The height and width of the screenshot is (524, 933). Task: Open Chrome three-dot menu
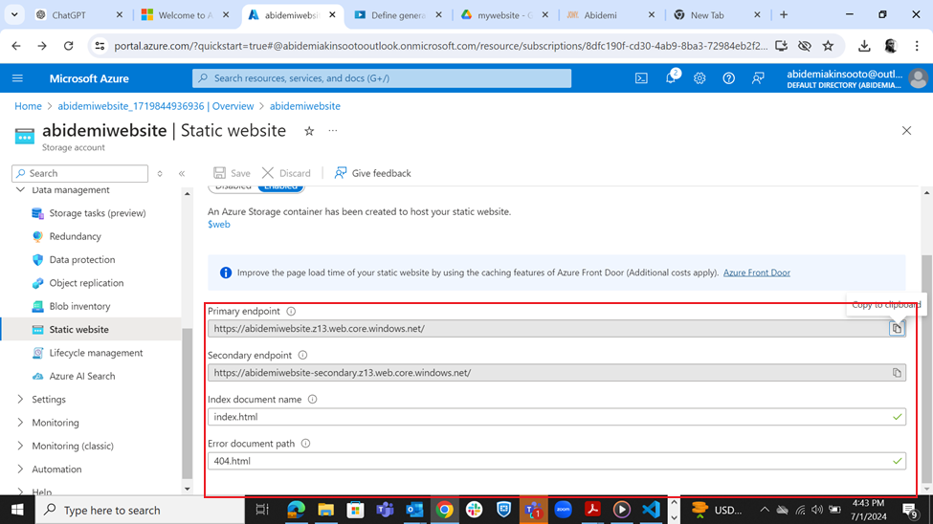917,46
